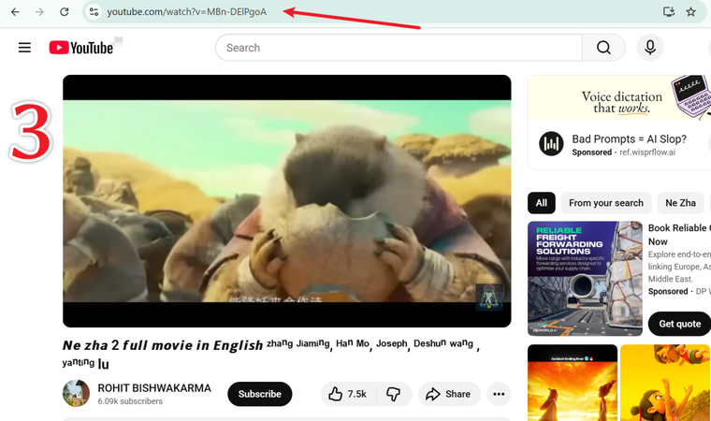Open the Reliable Freight Forwarding Solutions thumbnail
711x421 pixels.
point(585,279)
